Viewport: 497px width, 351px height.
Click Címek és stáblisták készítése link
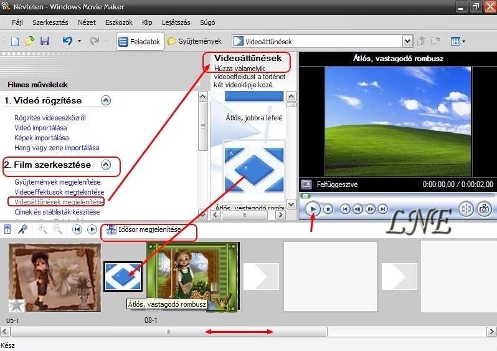[x=57, y=212]
